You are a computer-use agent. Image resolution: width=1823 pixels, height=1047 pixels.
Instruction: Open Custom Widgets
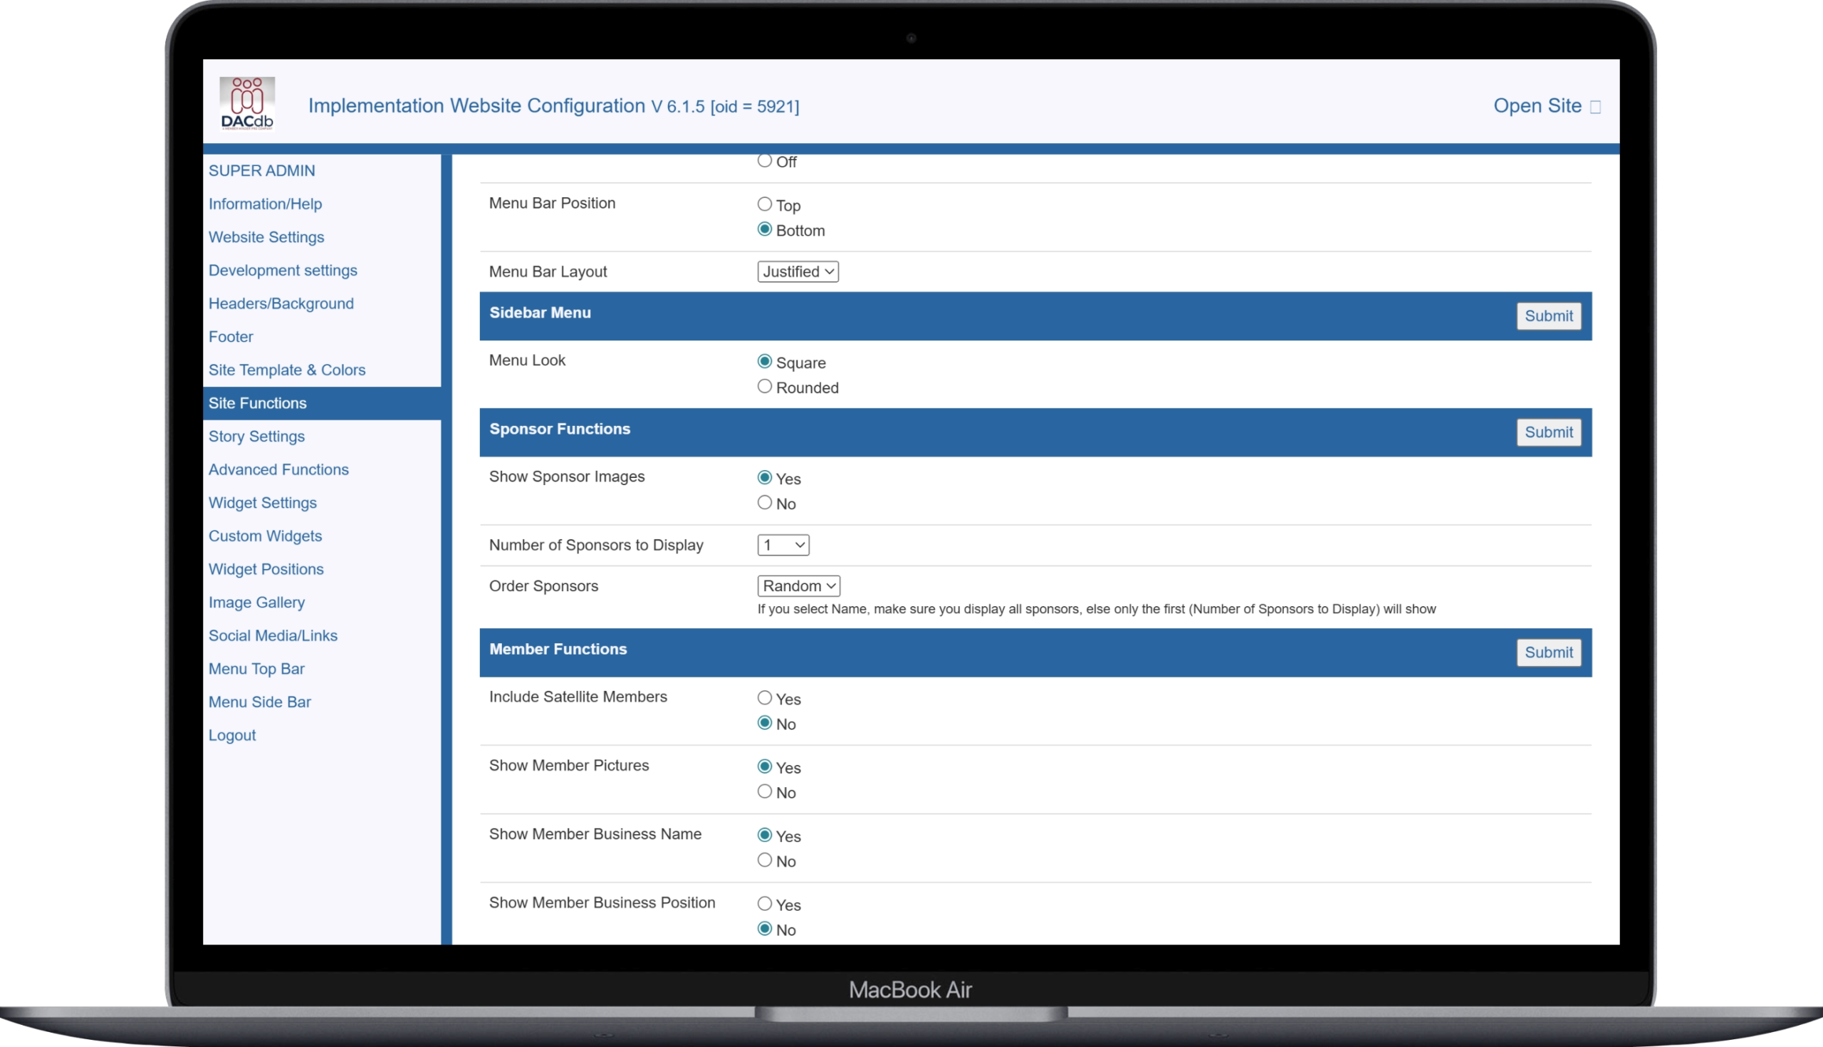pyautogui.click(x=265, y=536)
